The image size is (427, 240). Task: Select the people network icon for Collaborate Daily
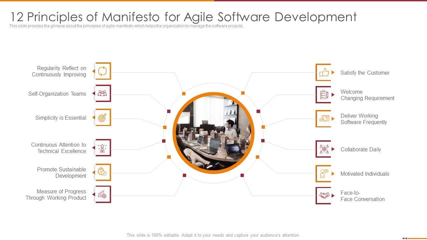click(x=324, y=149)
